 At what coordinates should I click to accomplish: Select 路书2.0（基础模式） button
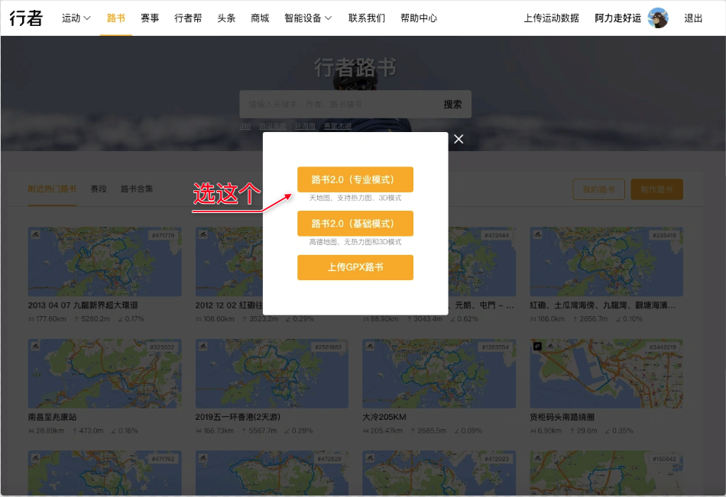tap(355, 224)
